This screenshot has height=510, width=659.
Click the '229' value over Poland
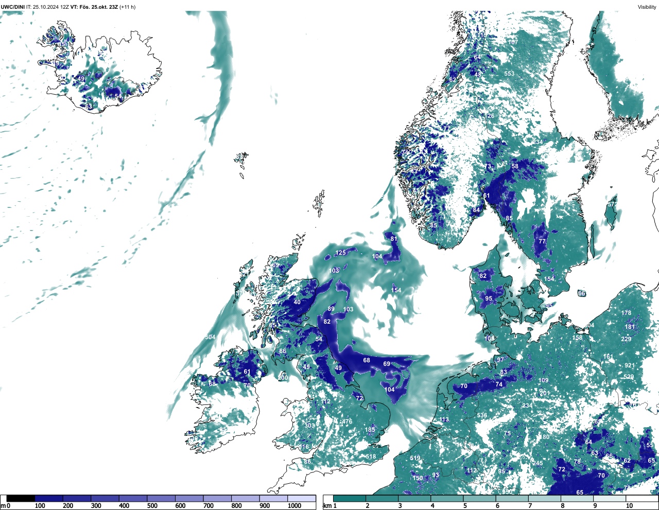(x=626, y=339)
